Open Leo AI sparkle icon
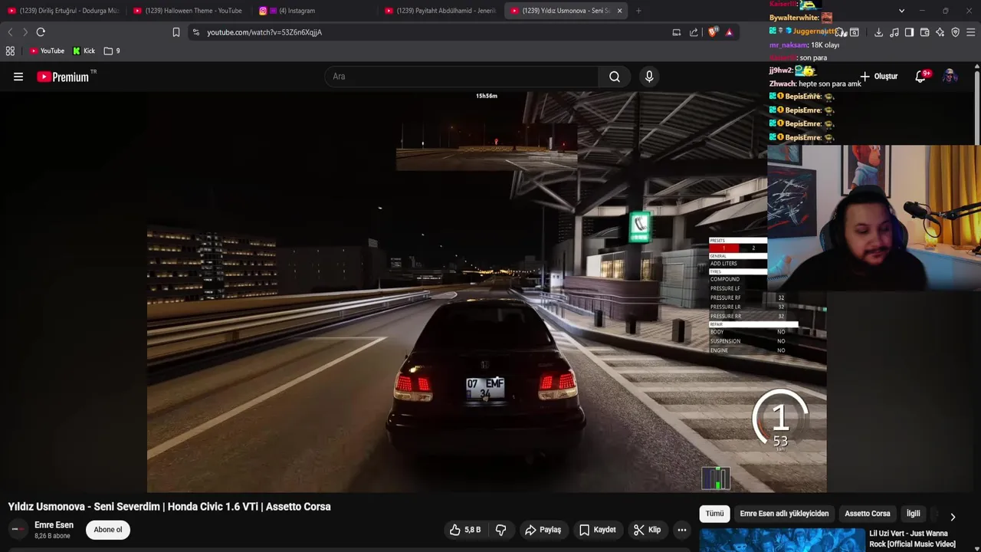 pos(940,32)
